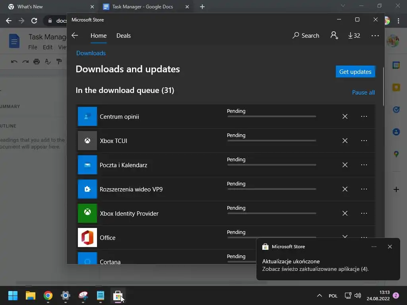Click the Xbox TCUI app icon
Image resolution: width=407 pixels, height=305 pixels.
(87, 141)
